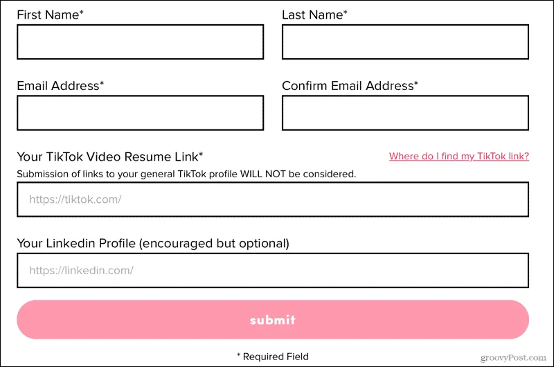Select the Email Address input field
The height and width of the screenshot is (367, 554).
tap(141, 113)
